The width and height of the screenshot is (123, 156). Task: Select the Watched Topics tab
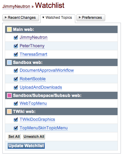click(x=58, y=18)
